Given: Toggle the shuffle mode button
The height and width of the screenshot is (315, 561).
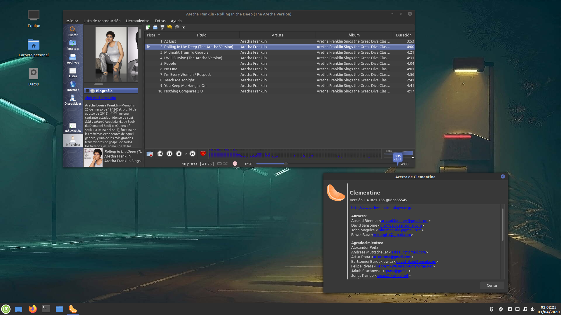Looking at the screenshot, I should (226, 164).
